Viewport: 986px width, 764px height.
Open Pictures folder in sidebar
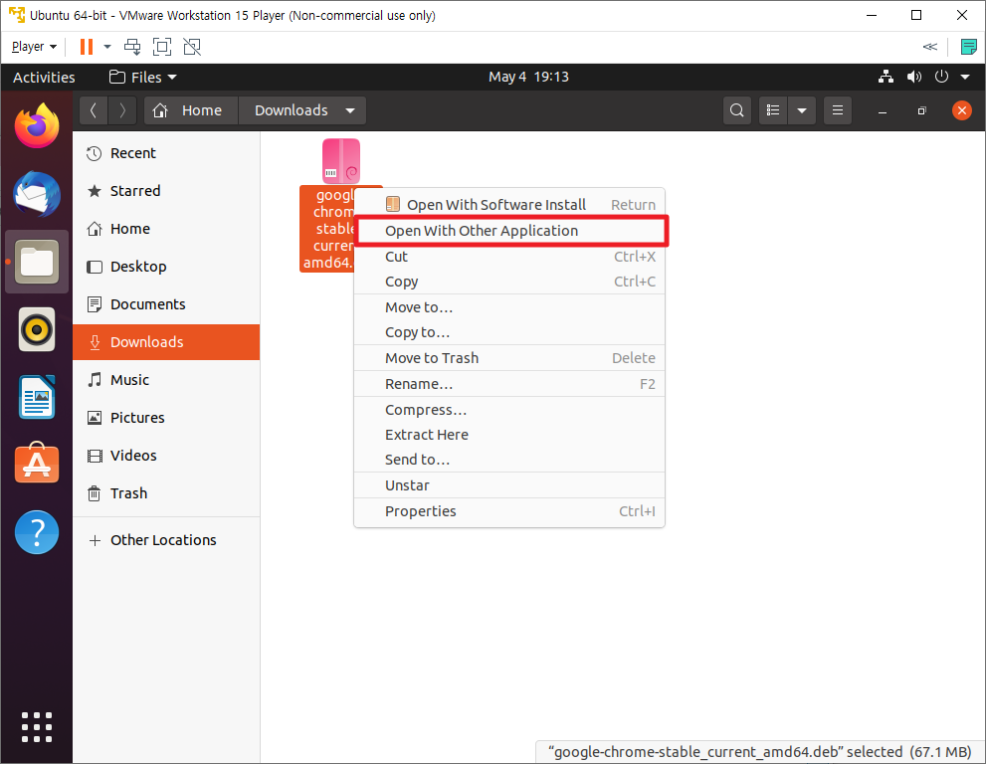(166, 418)
